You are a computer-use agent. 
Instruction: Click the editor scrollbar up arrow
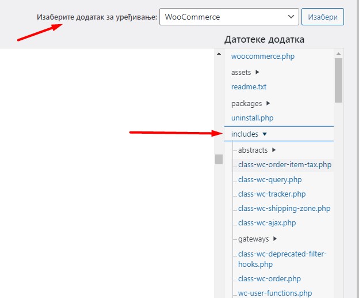(x=219, y=54)
